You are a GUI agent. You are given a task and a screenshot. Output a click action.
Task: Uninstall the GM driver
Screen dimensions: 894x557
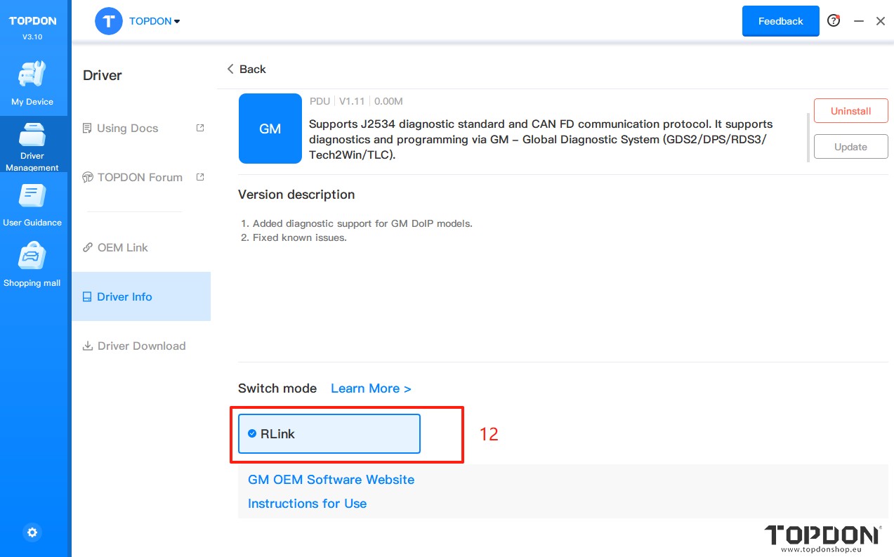[850, 111]
